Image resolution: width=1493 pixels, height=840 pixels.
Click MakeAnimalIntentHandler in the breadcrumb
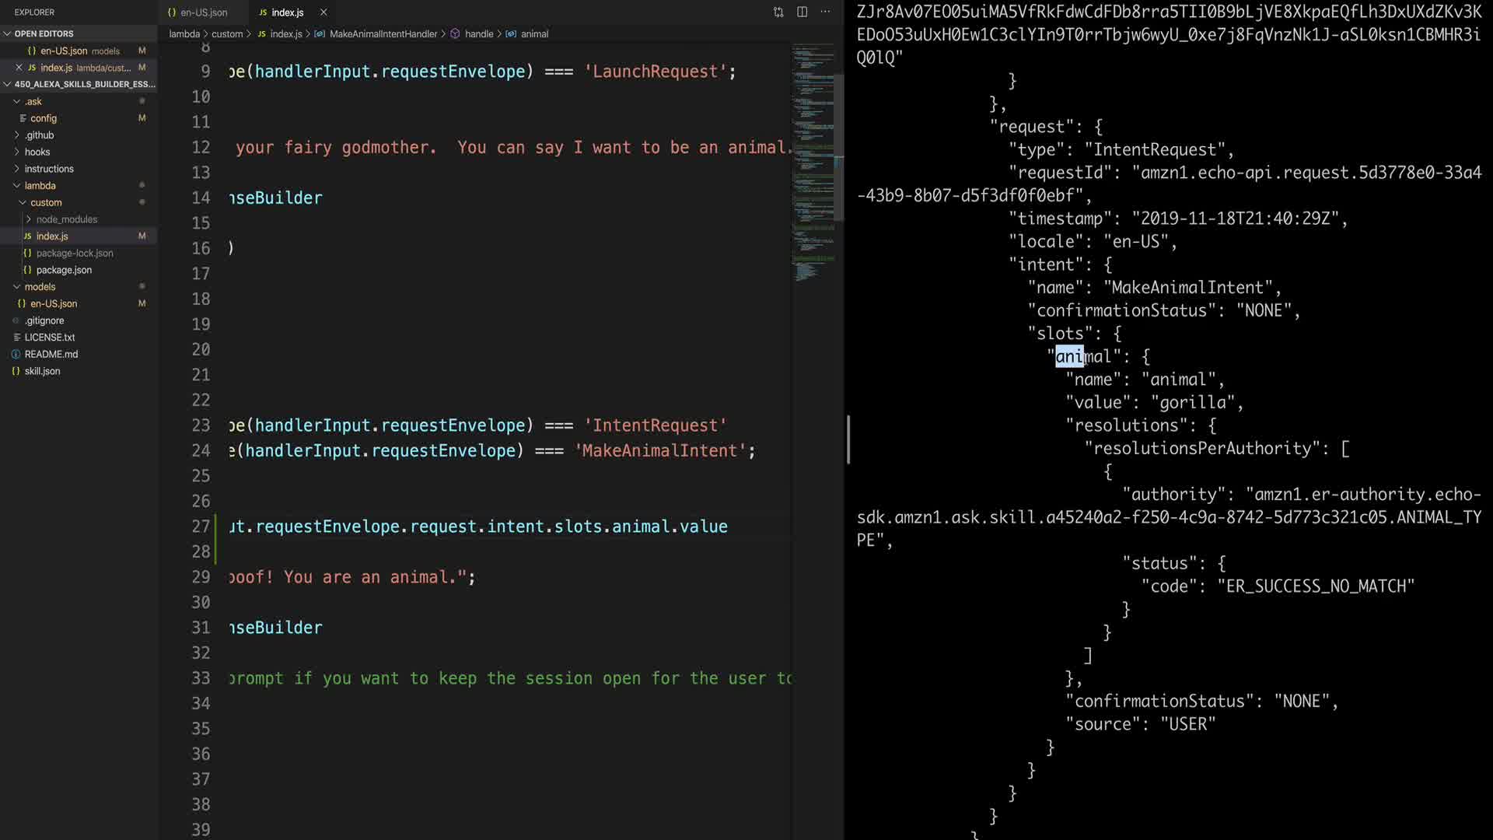tap(383, 34)
